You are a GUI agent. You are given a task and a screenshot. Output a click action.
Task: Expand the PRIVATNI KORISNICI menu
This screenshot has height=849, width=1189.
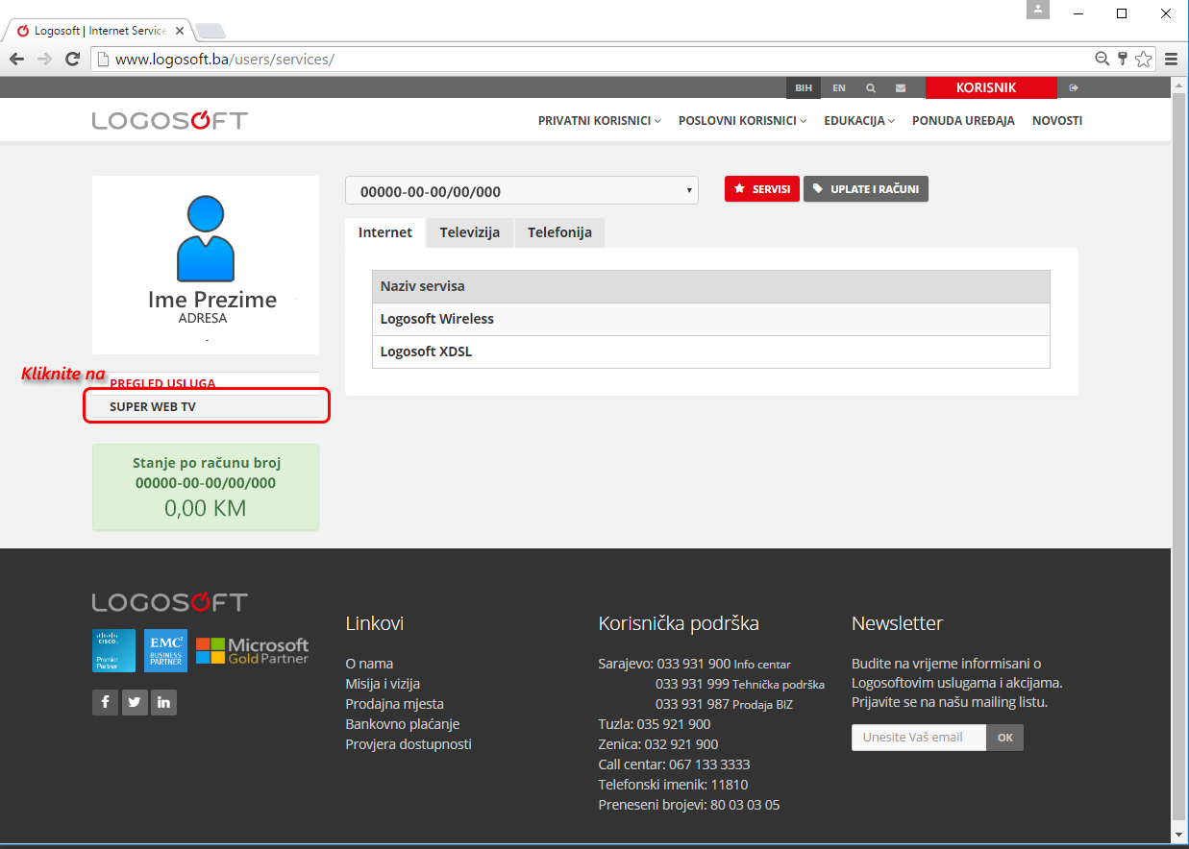pyautogui.click(x=600, y=121)
